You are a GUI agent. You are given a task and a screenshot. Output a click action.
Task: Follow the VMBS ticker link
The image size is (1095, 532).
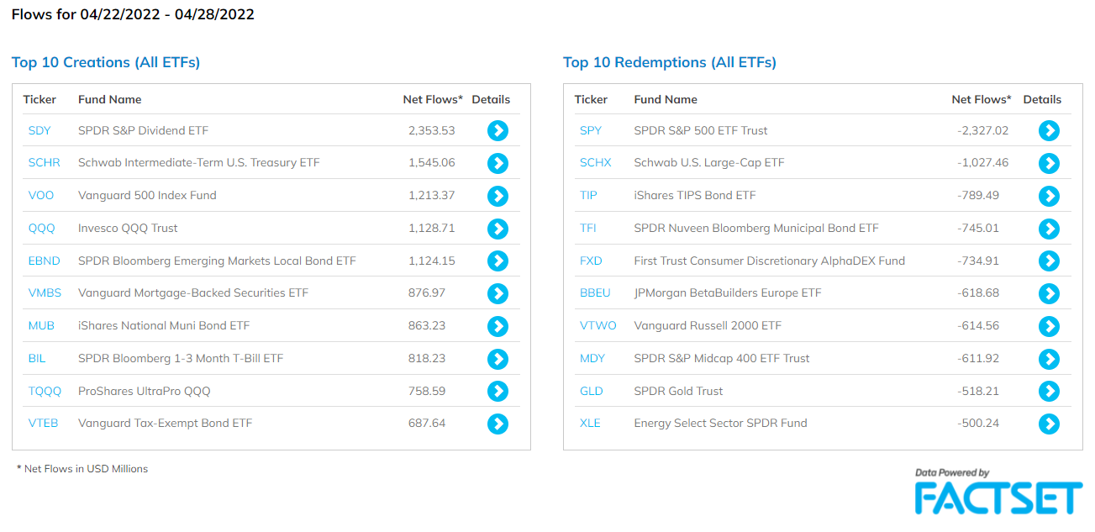[x=45, y=293]
